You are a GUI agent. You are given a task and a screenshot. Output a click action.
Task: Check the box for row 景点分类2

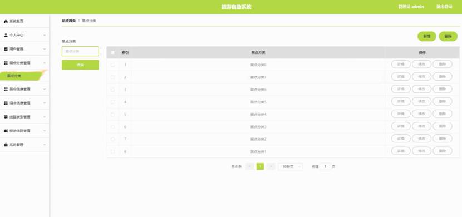(x=113, y=139)
